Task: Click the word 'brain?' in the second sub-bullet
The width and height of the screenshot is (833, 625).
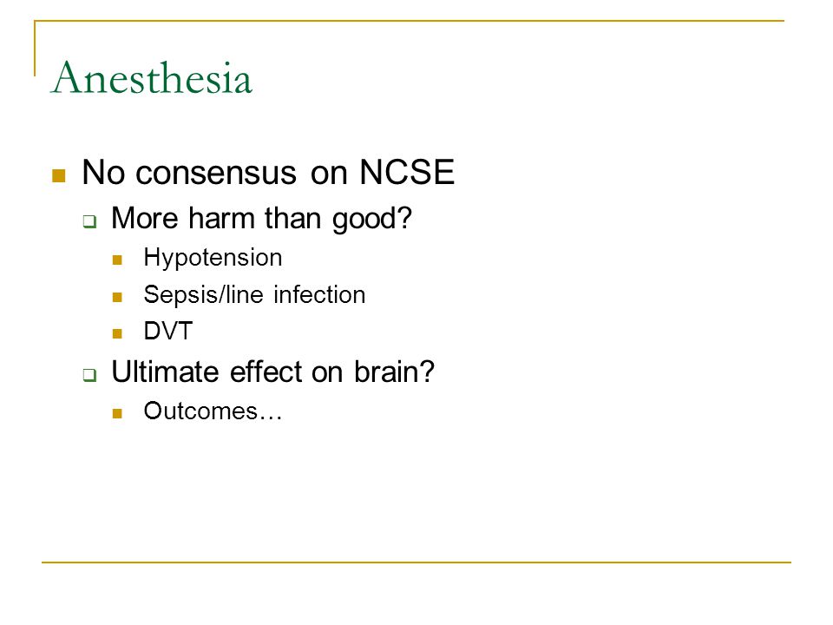Action: point(394,372)
